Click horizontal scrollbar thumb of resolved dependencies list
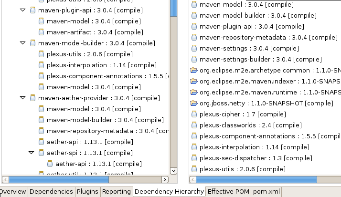 click(256, 179)
